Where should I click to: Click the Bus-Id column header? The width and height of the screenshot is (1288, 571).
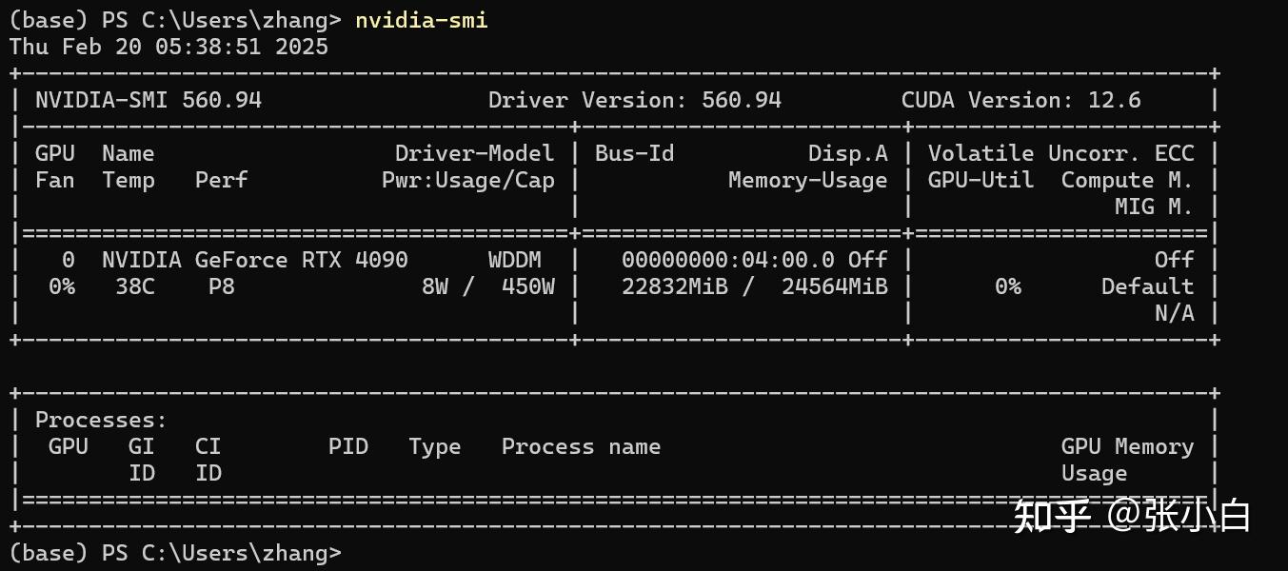(x=634, y=153)
